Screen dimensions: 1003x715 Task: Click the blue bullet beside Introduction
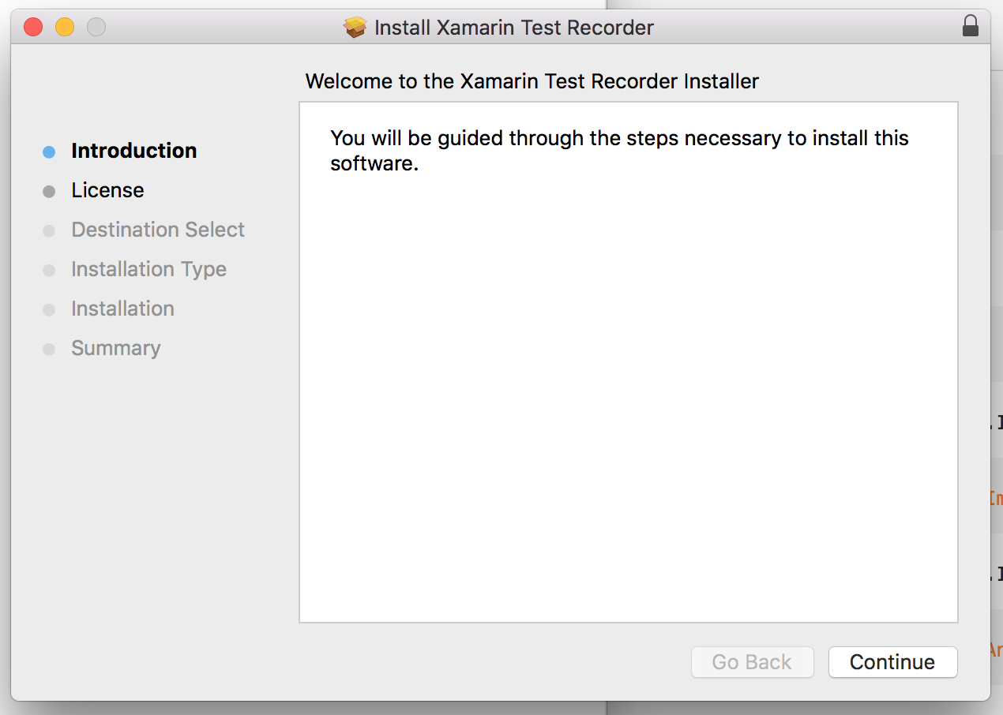click(x=49, y=152)
